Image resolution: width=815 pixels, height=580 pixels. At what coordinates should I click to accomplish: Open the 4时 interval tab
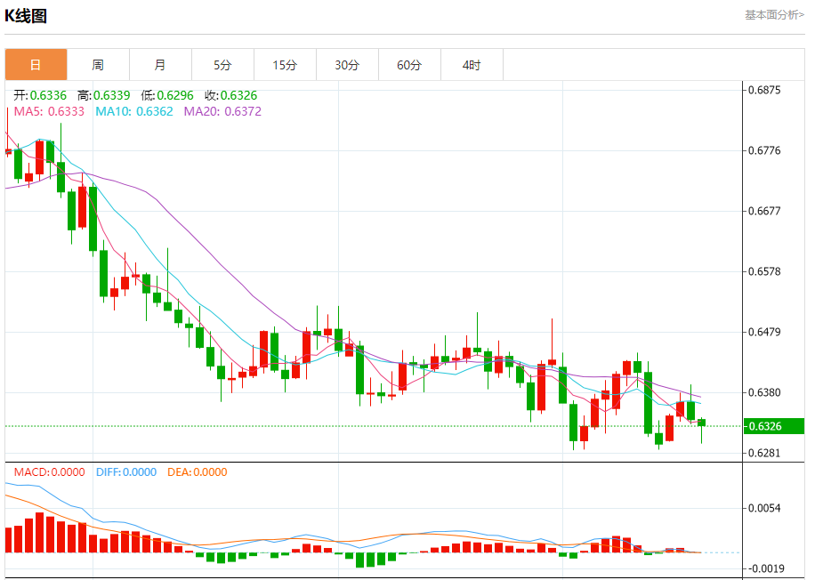[472, 64]
